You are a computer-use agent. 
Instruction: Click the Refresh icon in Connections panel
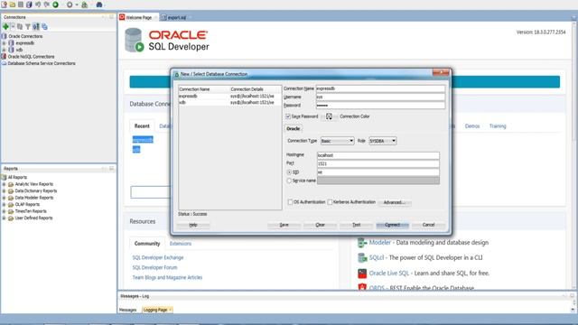(x=20, y=26)
